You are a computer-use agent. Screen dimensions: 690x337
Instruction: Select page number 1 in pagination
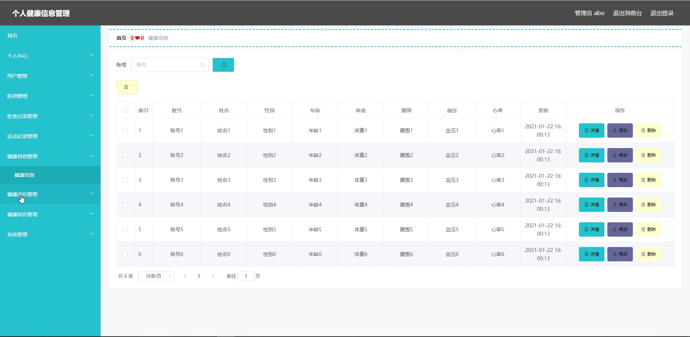(199, 276)
